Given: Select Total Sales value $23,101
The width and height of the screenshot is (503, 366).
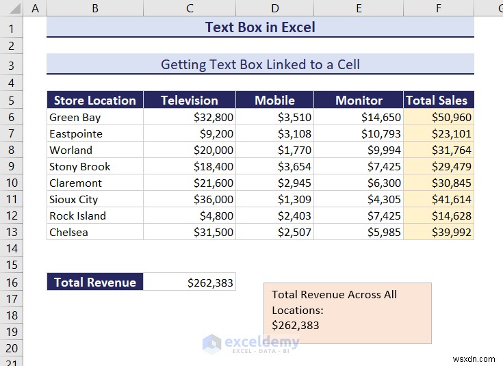Looking at the screenshot, I should pyautogui.click(x=439, y=133).
